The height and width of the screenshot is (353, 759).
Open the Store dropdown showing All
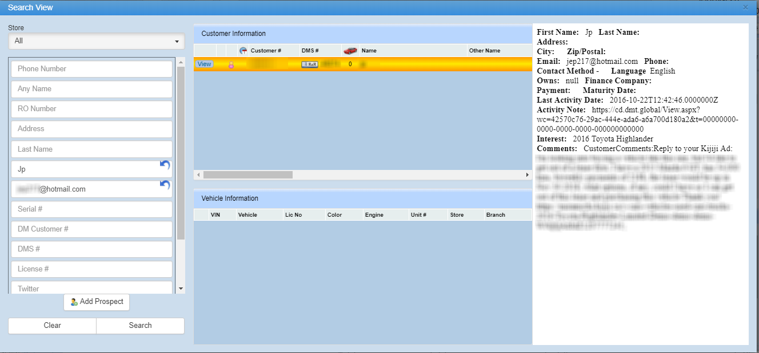coord(96,41)
